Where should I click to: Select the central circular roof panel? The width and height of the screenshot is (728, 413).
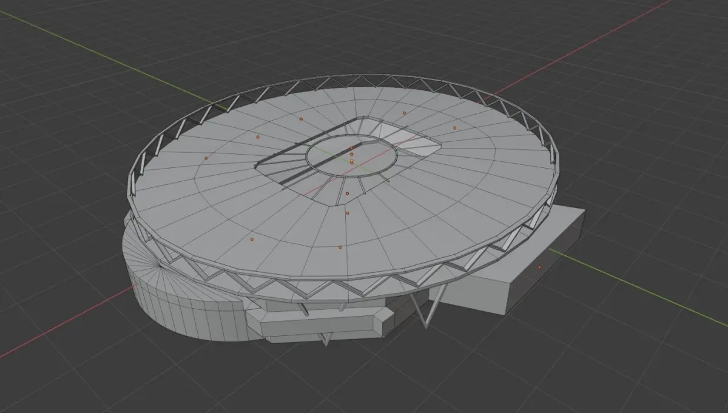(352, 156)
